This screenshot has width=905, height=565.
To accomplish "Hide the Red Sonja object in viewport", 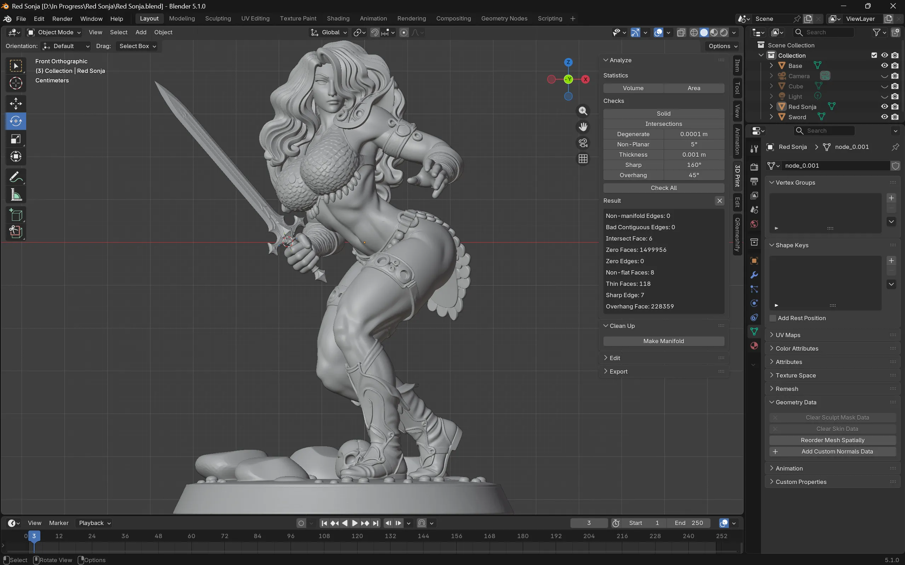I will click(x=884, y=106).
